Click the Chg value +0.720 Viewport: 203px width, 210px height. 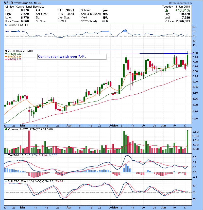[x=185, y=14]
